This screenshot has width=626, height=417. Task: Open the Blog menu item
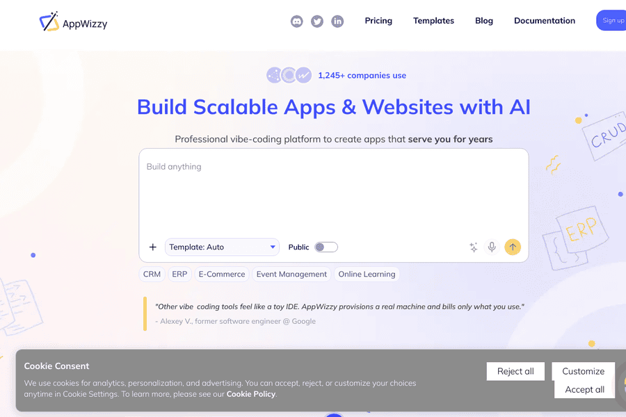484,21
